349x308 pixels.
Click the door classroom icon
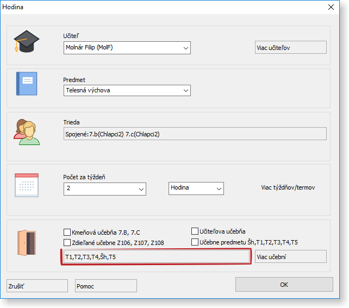point(27,241)
